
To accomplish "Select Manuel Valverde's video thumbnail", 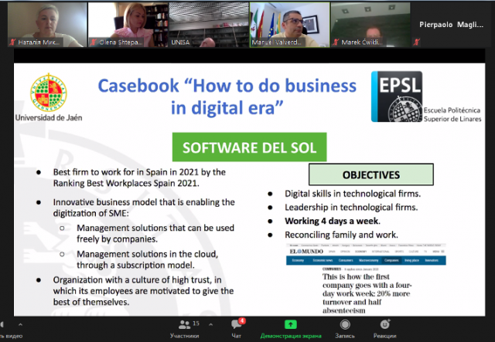I will pos(287,24).
